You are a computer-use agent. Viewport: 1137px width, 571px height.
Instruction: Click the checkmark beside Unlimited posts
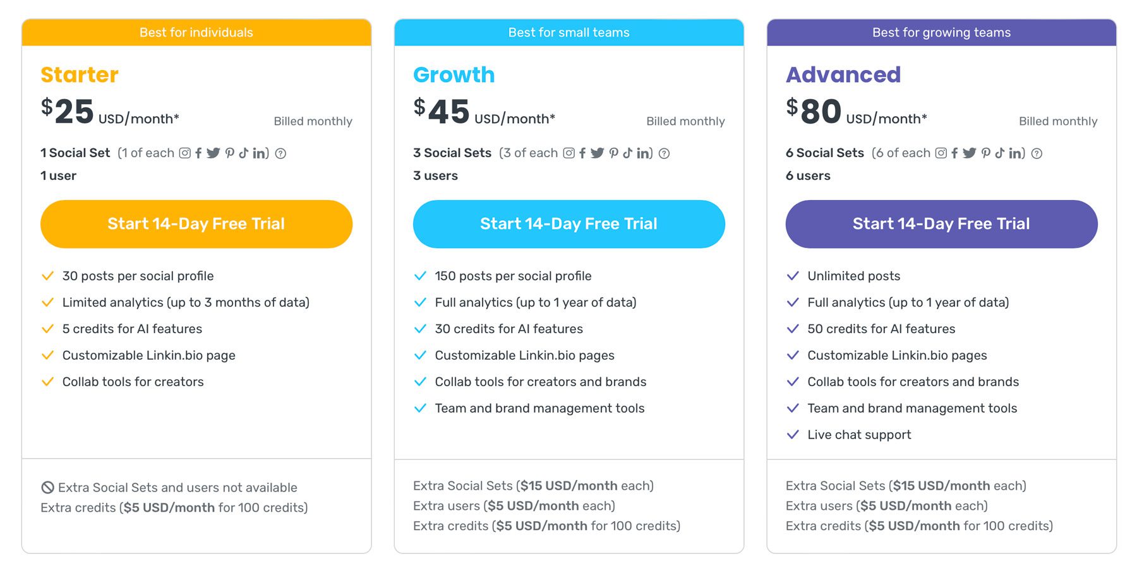[x=793, y=276]
